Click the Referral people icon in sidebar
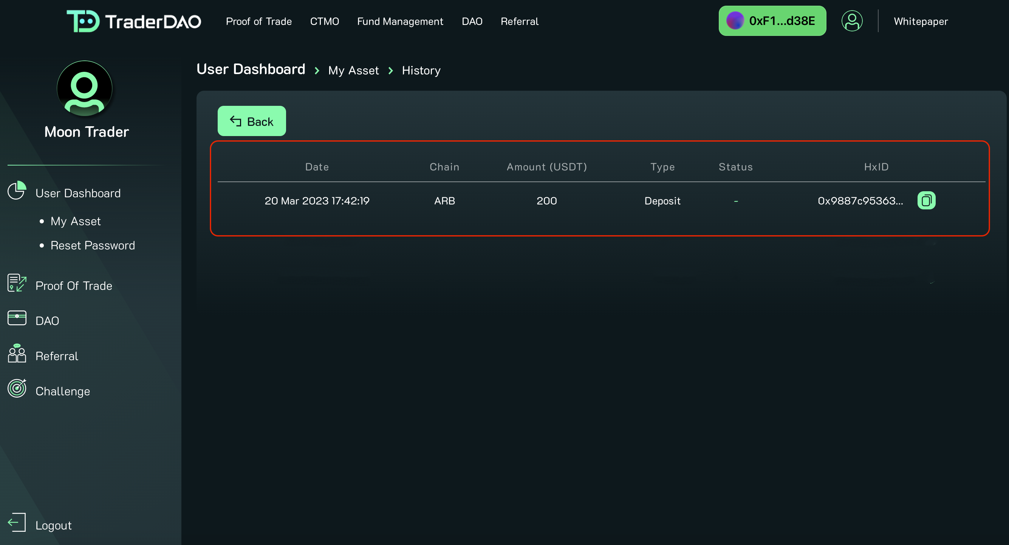The width and height of the screenshot is (1009, 545). tap(17, 353)
